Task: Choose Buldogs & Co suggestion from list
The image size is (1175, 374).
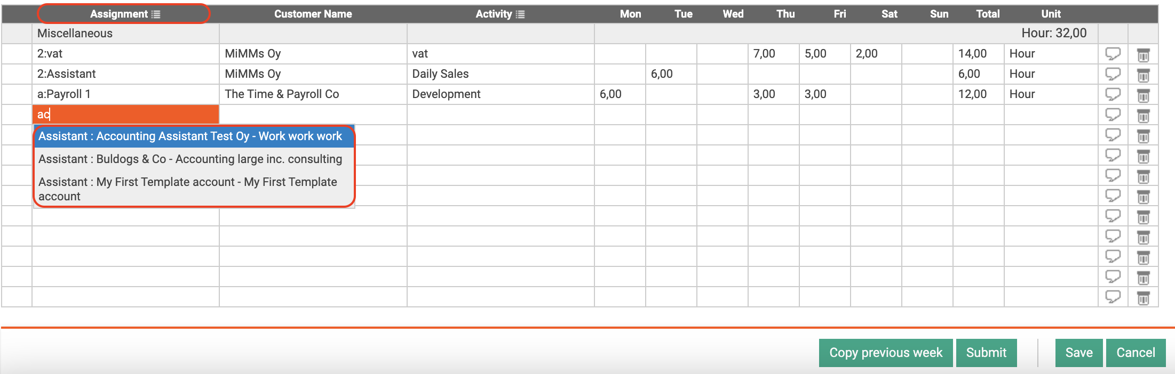Action: (190, 159)
